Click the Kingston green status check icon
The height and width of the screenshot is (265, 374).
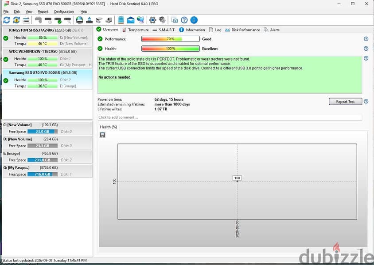[x=6, y=38]
